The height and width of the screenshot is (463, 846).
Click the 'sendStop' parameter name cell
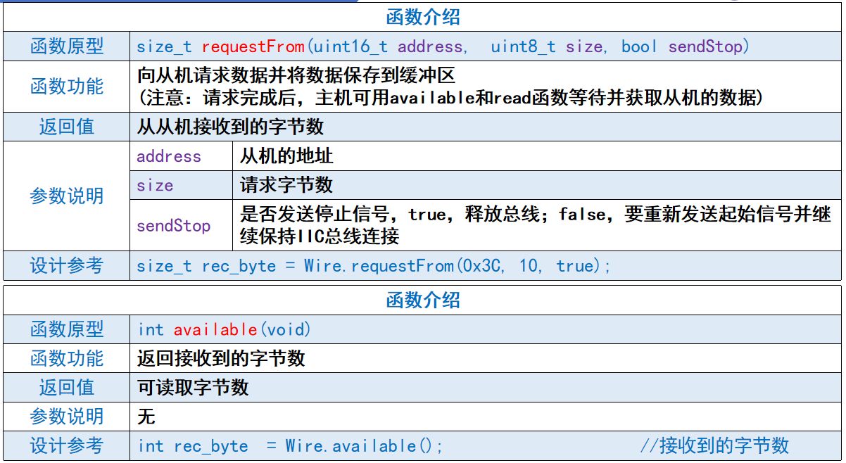pyautogui.click(x=174, y=226)
